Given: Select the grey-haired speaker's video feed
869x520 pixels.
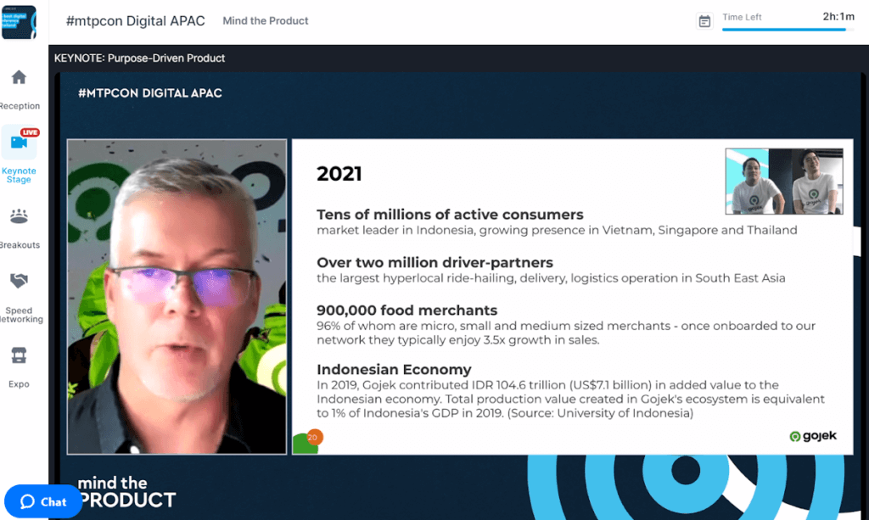Looking at the screenshot, I should pyautogui.click(x=177, y=296).
